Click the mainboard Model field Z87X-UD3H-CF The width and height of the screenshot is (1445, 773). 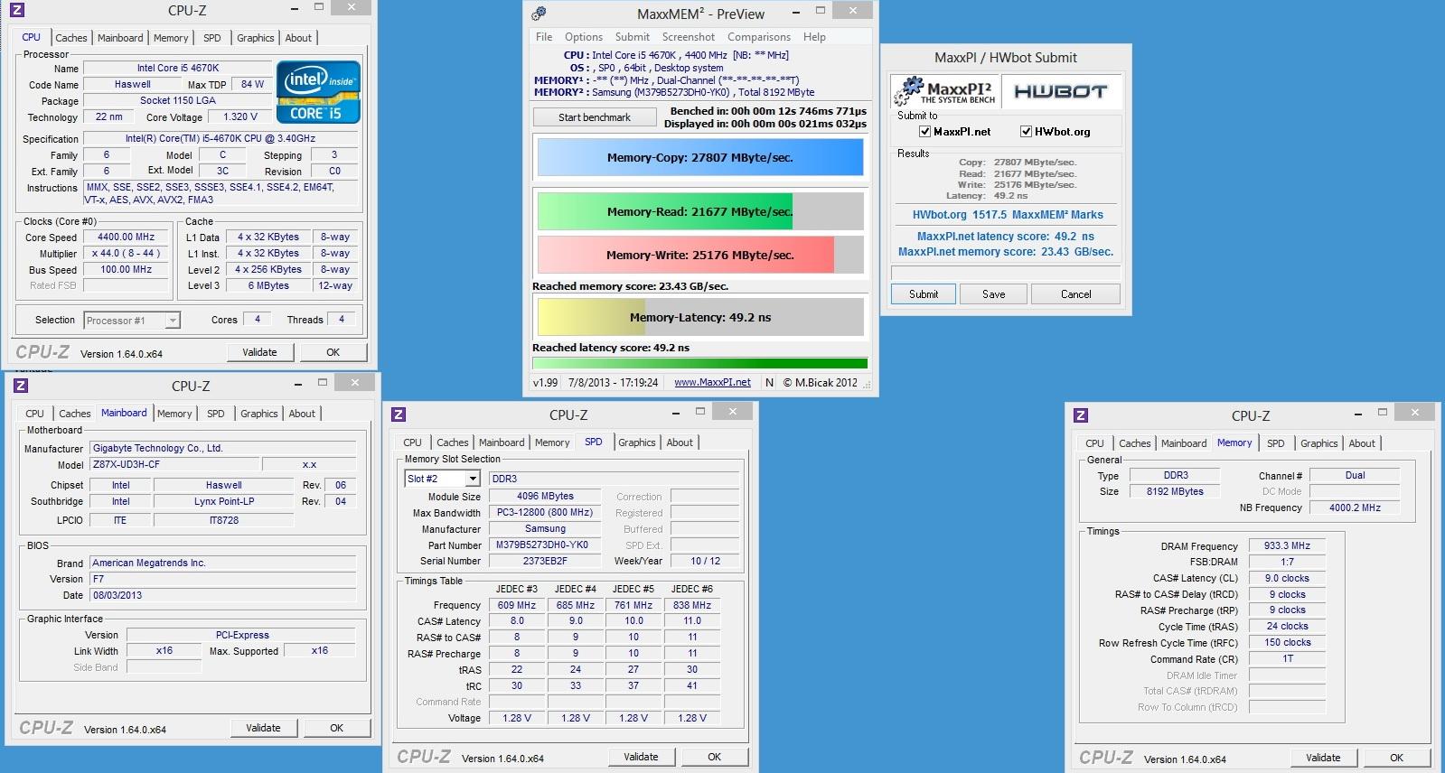174,465
